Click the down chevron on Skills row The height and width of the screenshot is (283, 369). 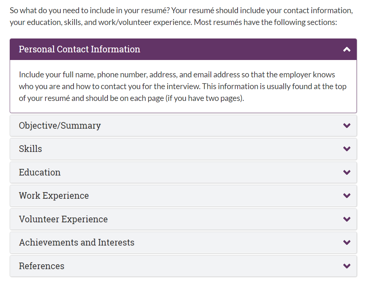(x=347, y=149)
